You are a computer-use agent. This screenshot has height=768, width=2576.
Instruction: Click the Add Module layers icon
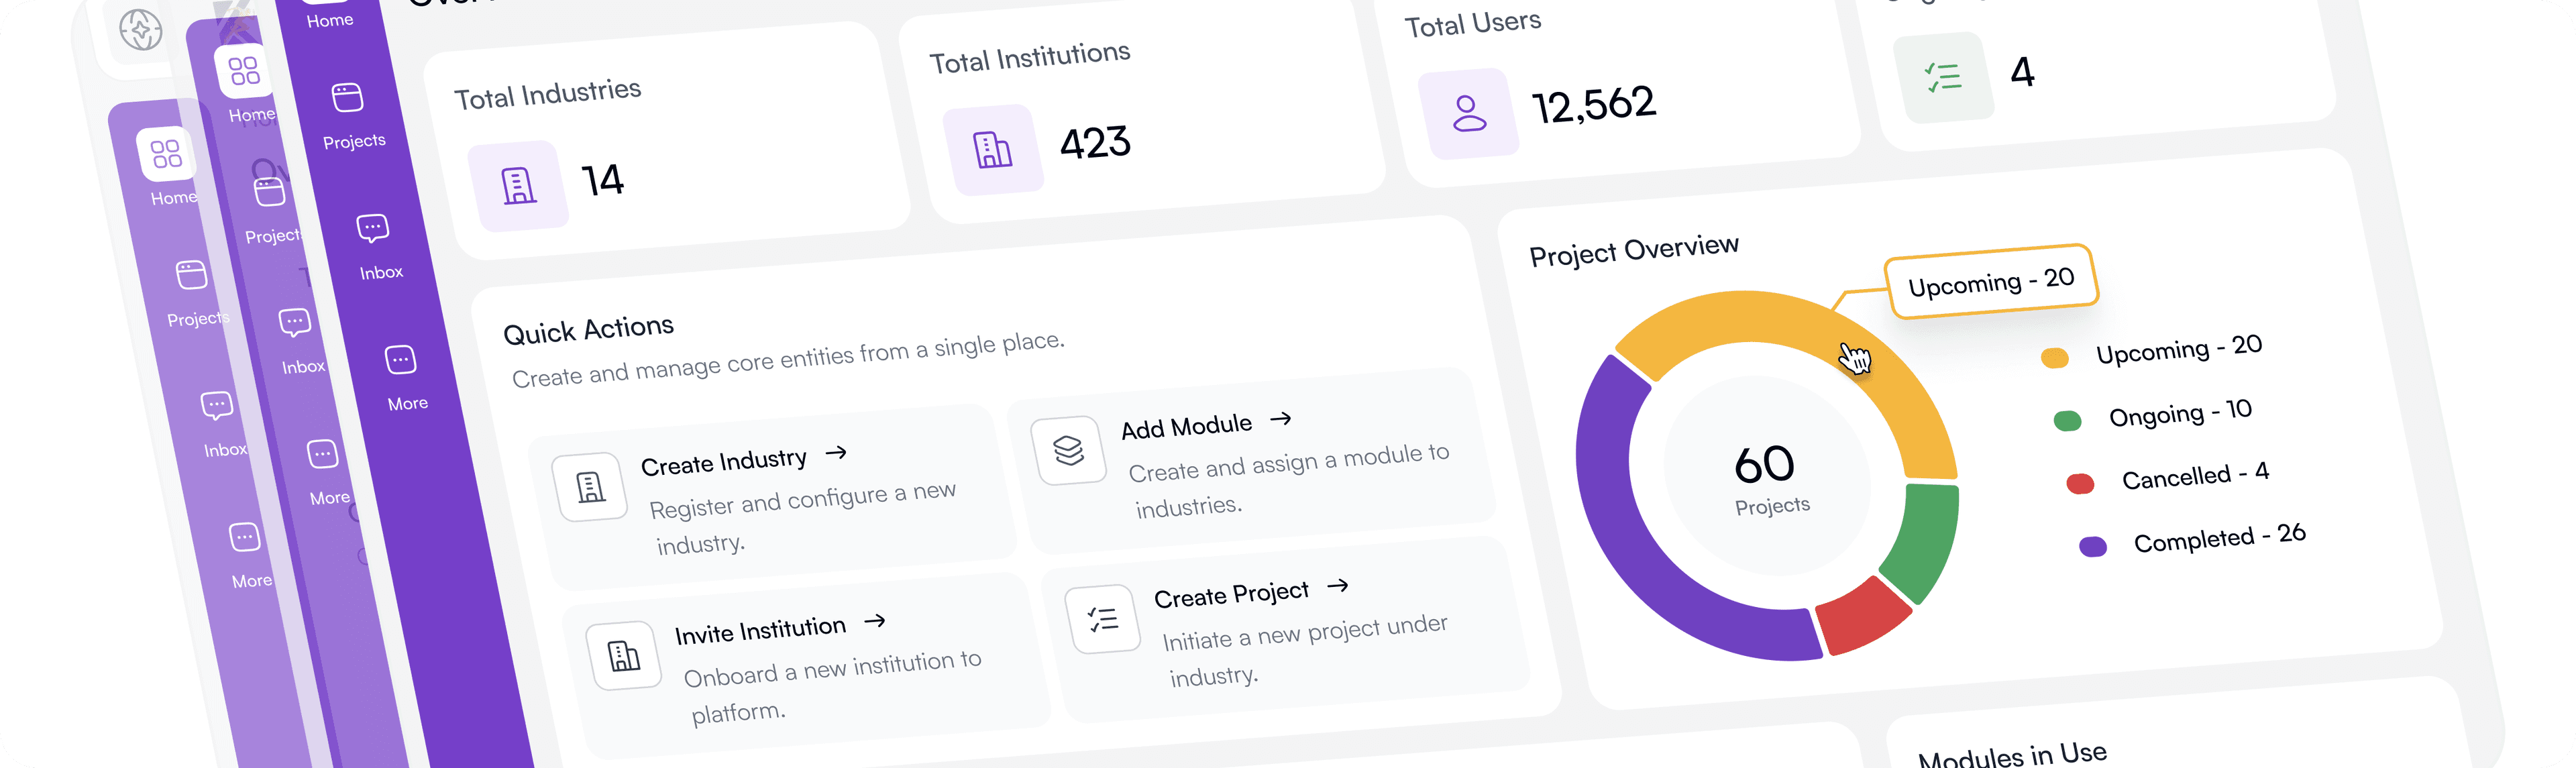pos(1068,451)
